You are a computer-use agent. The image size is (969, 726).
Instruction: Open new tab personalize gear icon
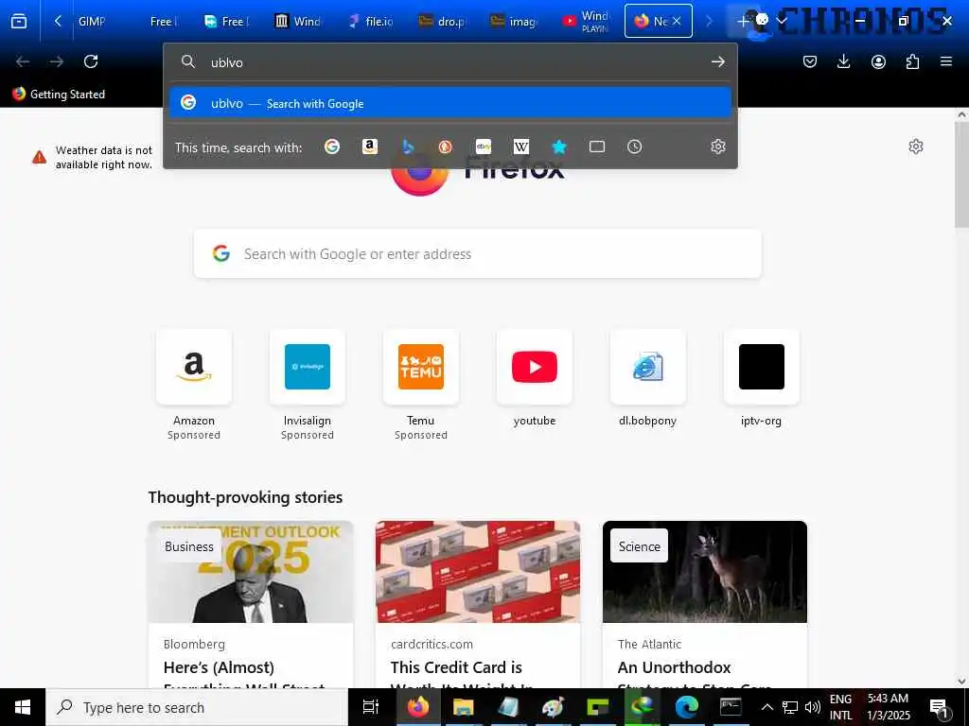(916, 147)
